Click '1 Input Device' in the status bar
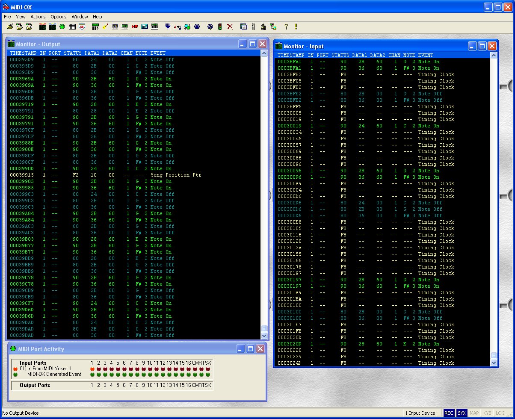The width and height of the screenshot is (515, 419). pos(420,413)
